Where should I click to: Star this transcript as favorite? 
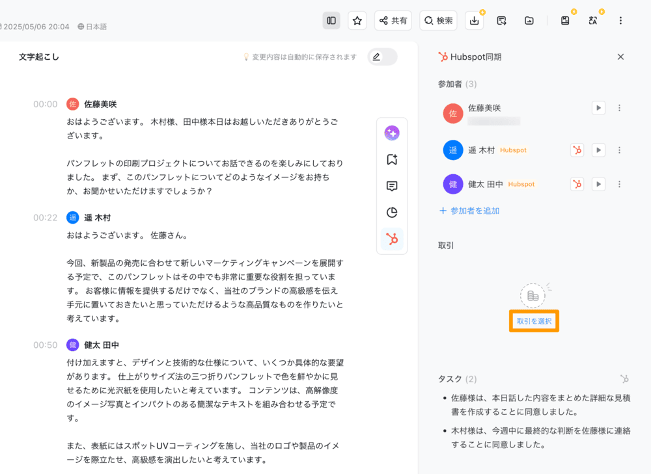pos(357,20)
